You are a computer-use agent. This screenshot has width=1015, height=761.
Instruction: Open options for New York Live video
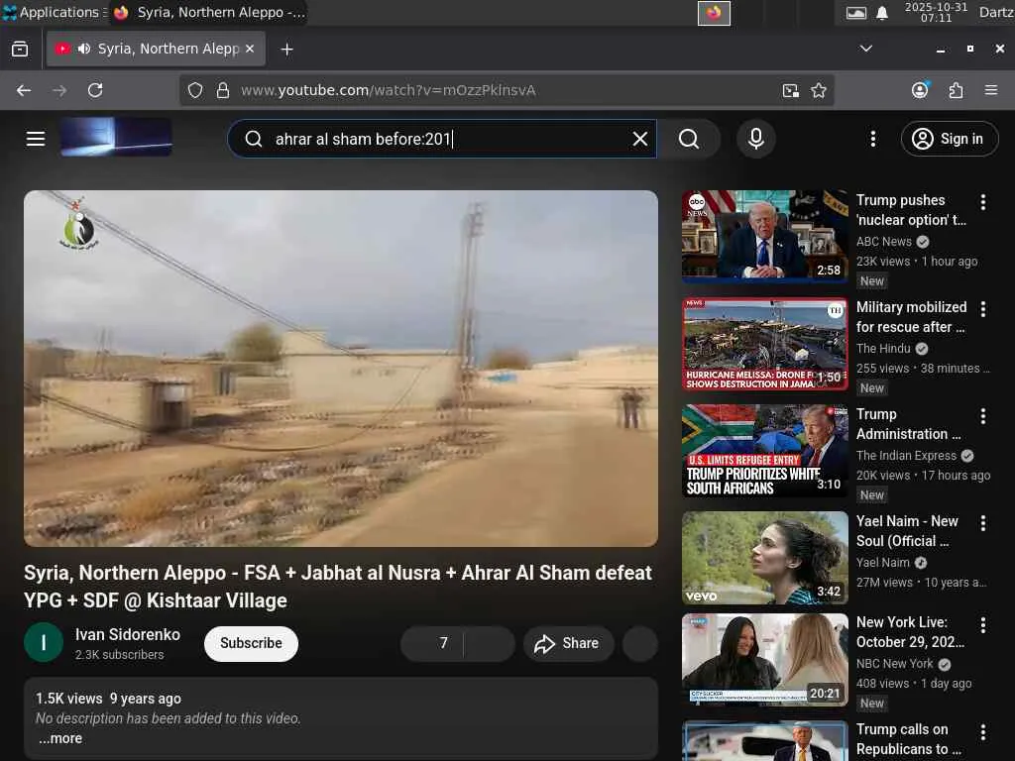click(x=982, y=624)
